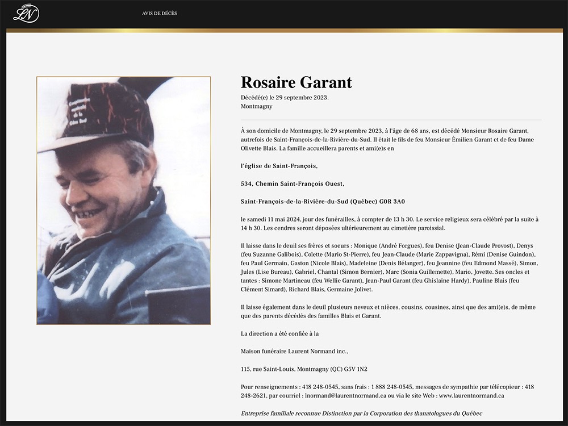Open the AVIS DE DÉCÈS menu item
Image resolution: width=568 pixels, height=426 pixels.
(x=160, y=14)
